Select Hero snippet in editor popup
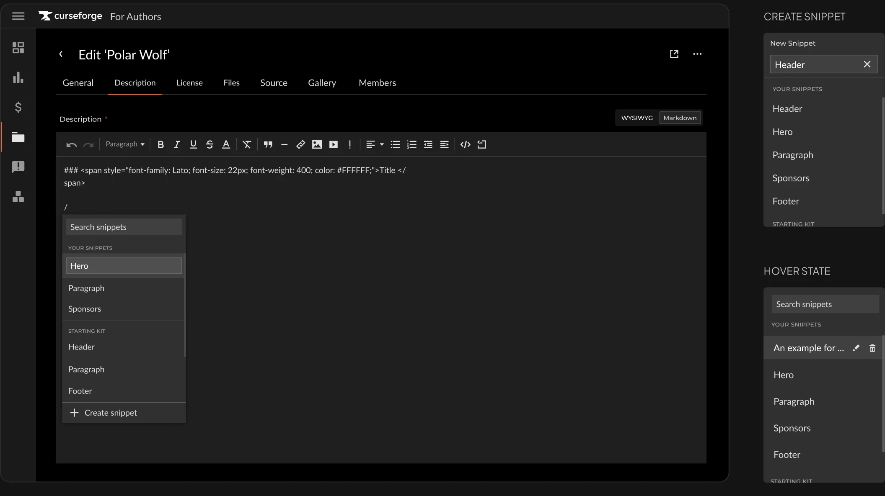Image resolution: width=885 pixels, height=496 pixels. (x=124, y=266)
